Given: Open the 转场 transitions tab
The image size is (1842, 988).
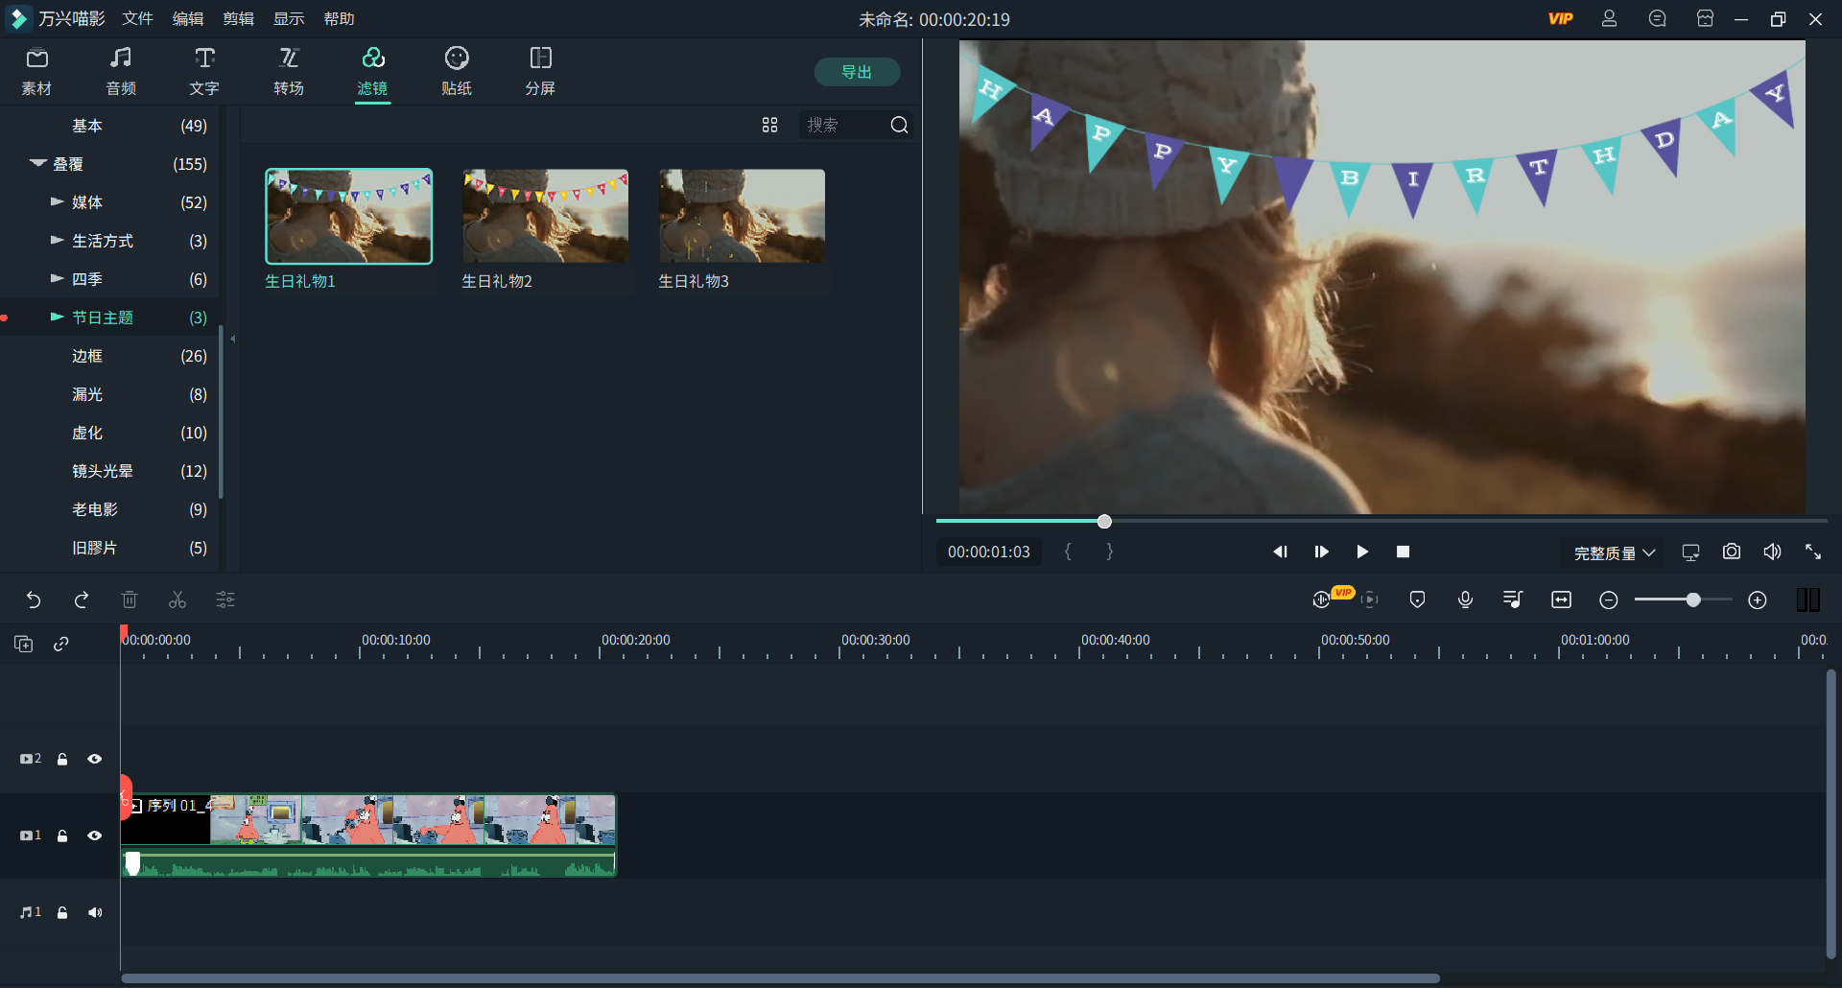Looking at the screenshot, I should pos(289,71).
